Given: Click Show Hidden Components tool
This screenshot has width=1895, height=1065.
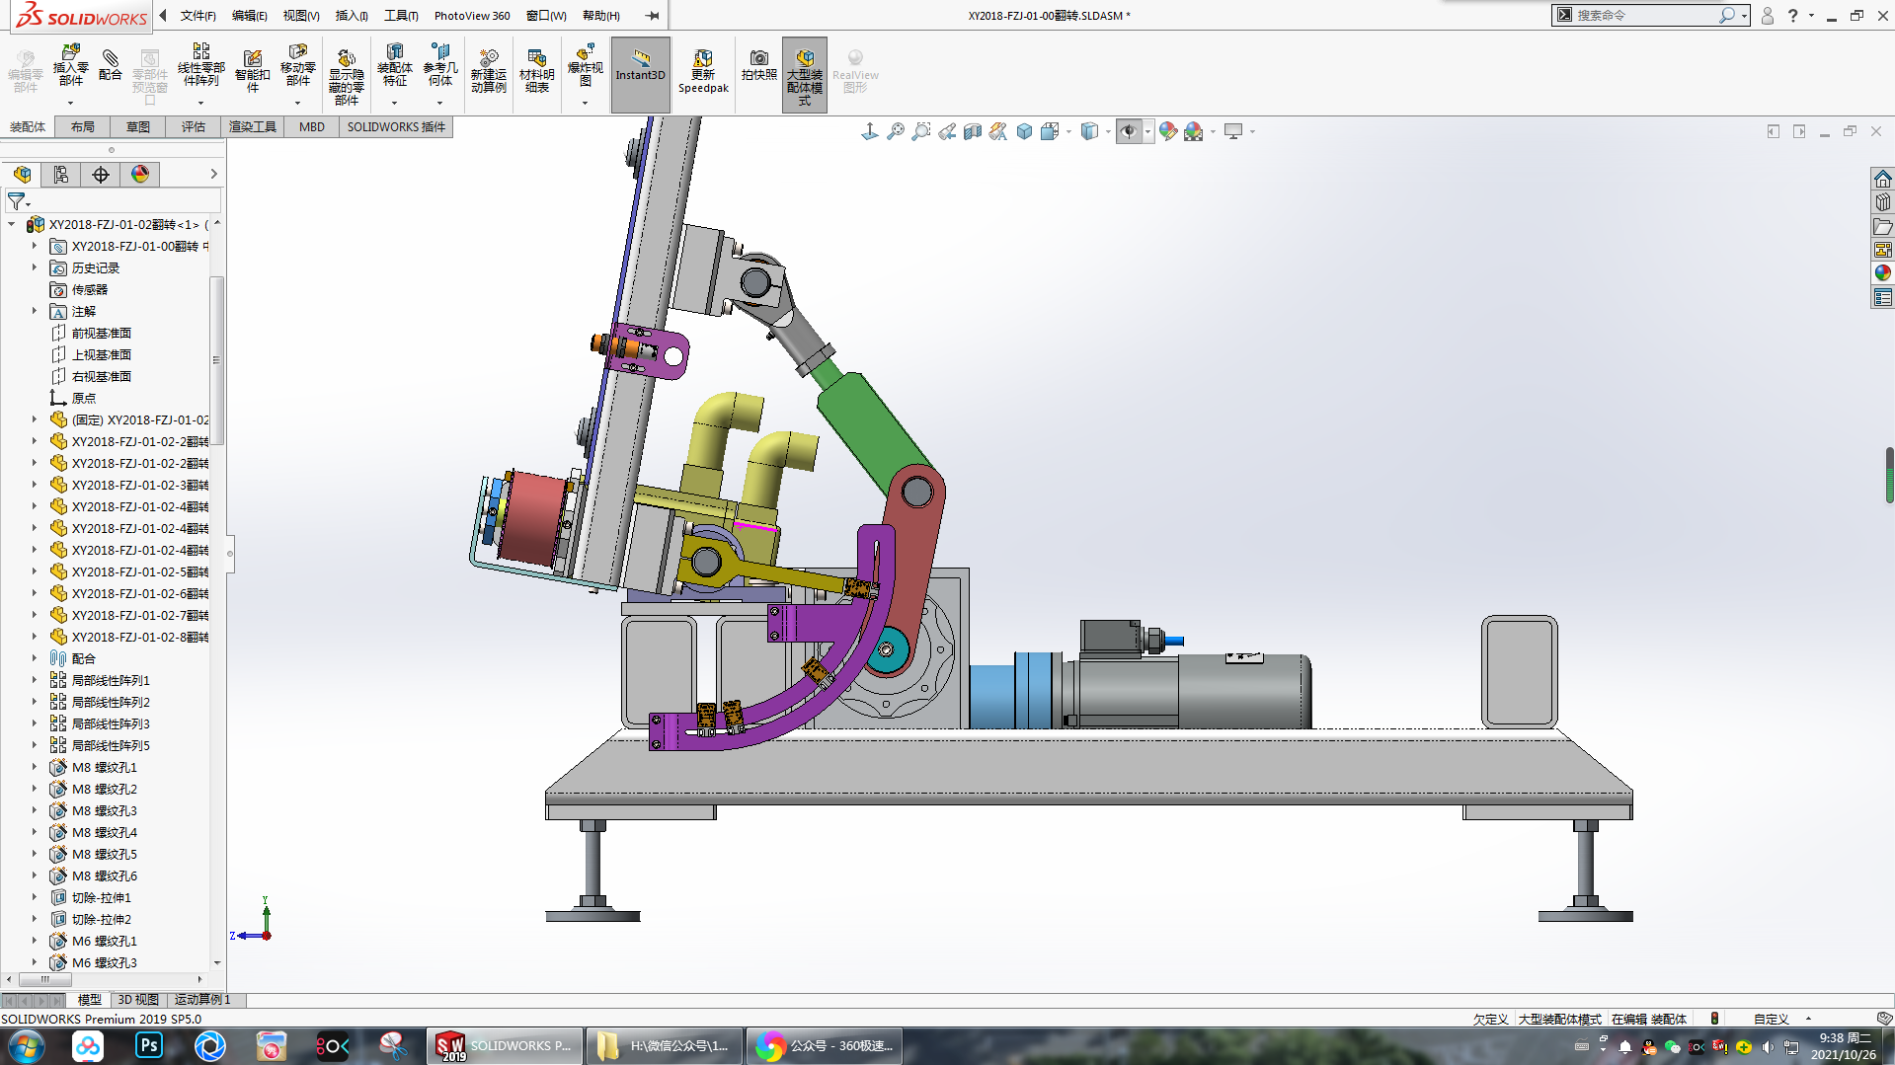Looking at the screenshot, I should point(346,77).
